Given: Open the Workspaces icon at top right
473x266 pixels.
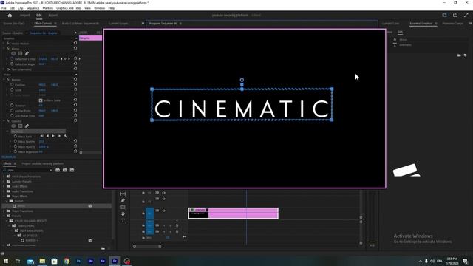Looking at the screenshot, I should pyautogui.click(x=444, y=15).
